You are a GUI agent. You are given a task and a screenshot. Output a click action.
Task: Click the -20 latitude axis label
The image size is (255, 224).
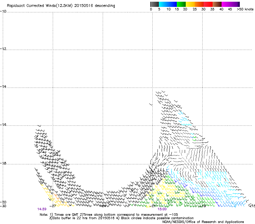click(3, 202)
